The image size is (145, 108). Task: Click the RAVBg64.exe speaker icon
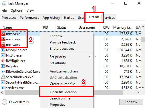(3, 61)
